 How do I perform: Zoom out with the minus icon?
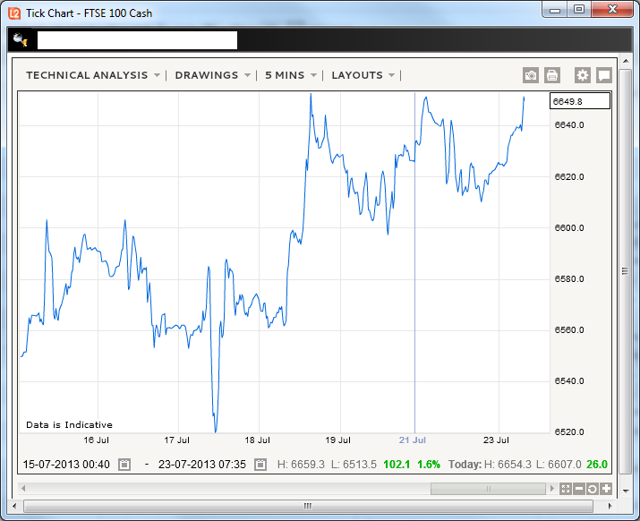(x=579, y=489)
